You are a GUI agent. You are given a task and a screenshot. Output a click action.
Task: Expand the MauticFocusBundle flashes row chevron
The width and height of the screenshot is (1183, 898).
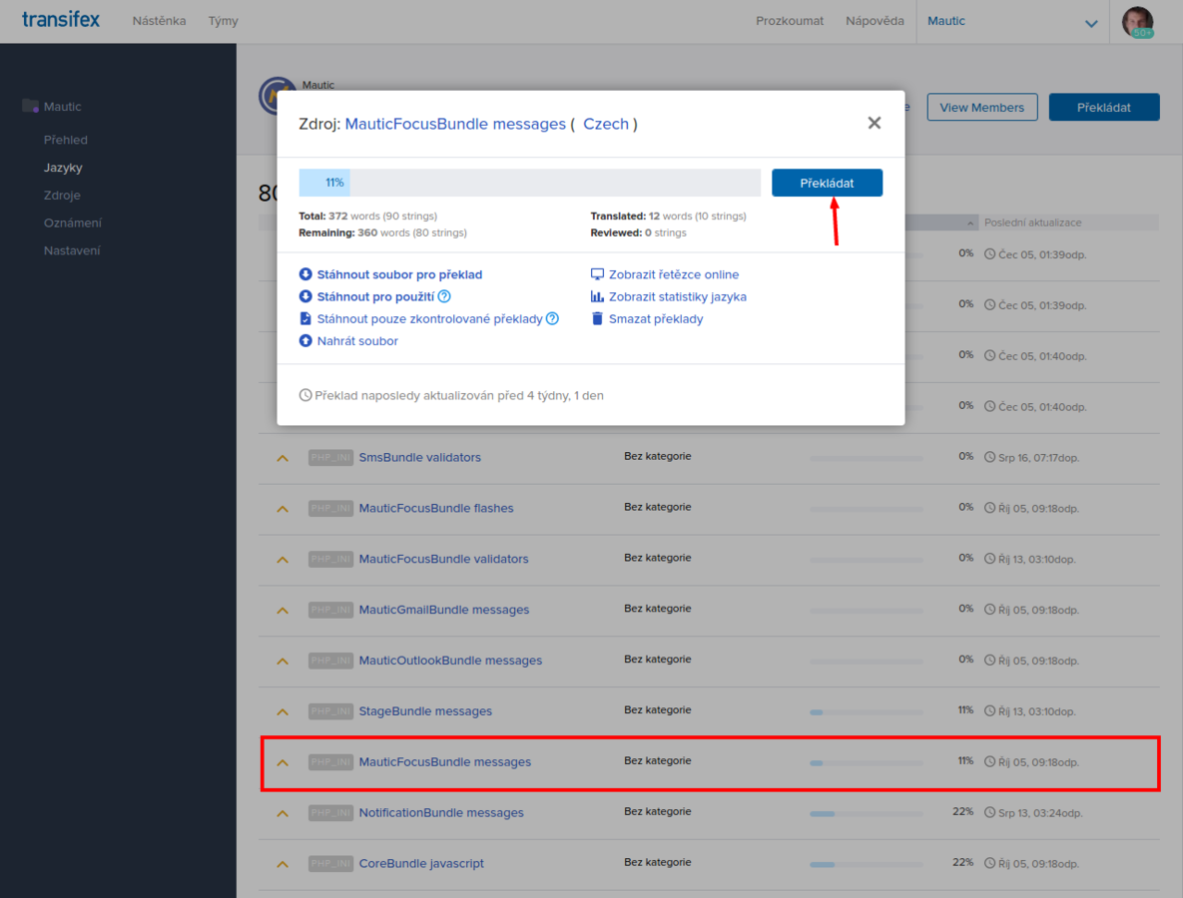point(283,509)
